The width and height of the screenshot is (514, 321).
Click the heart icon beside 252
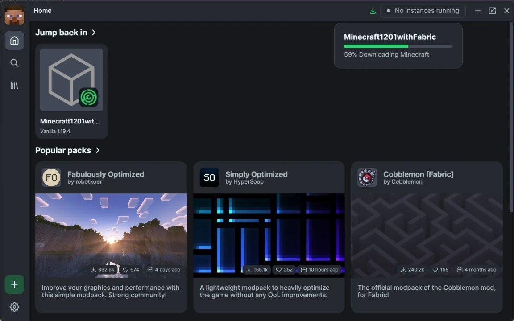[x=279, y=270]
